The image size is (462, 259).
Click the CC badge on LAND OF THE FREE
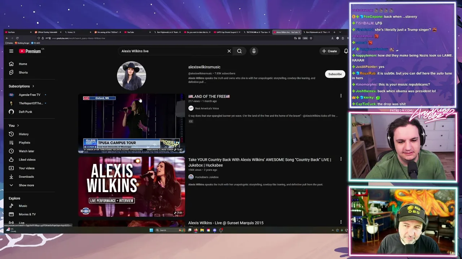point(191,121)
